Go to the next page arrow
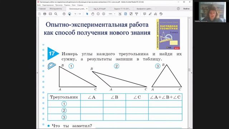Image resolution: width=229 pixels, height=129 pixels. pyautogui.click(x=69, y=14)
